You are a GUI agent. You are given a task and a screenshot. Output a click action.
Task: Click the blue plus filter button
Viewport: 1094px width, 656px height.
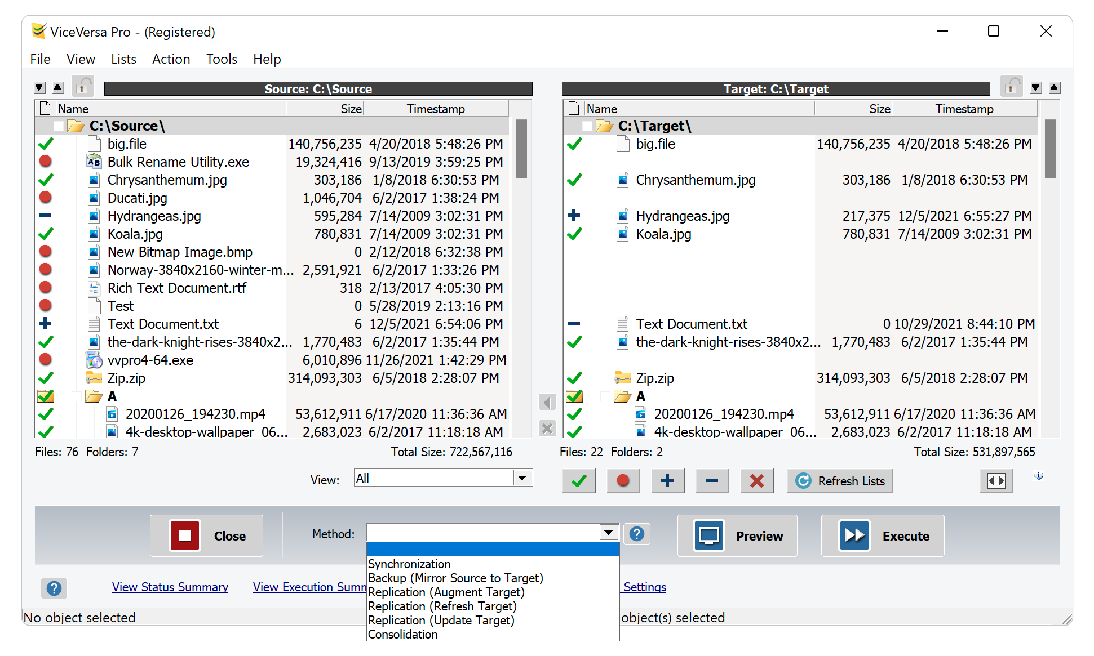tap(667, 481)
